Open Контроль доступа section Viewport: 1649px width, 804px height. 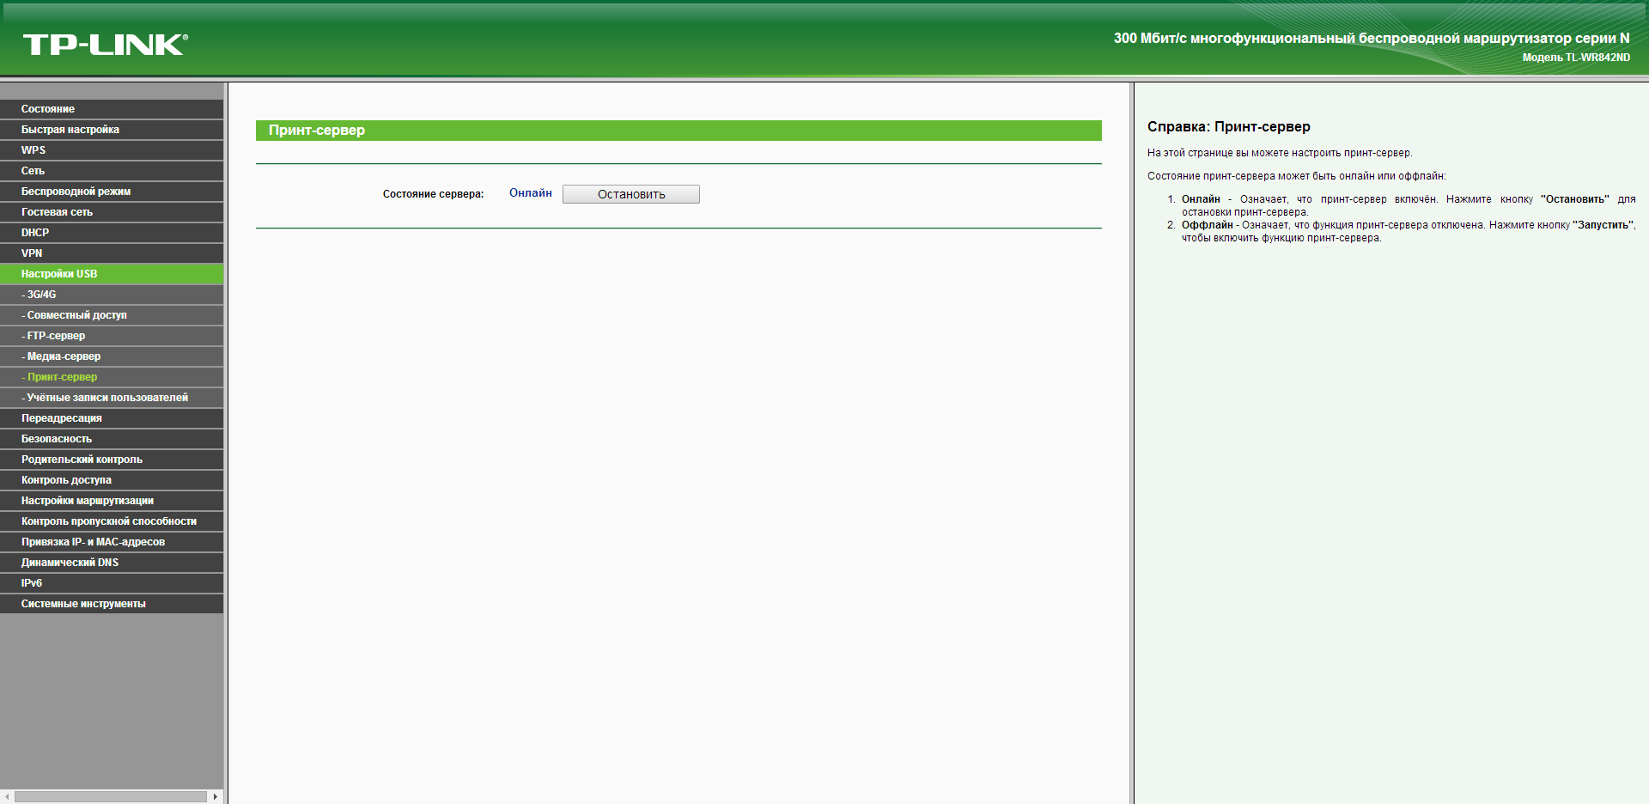(112, 480)
